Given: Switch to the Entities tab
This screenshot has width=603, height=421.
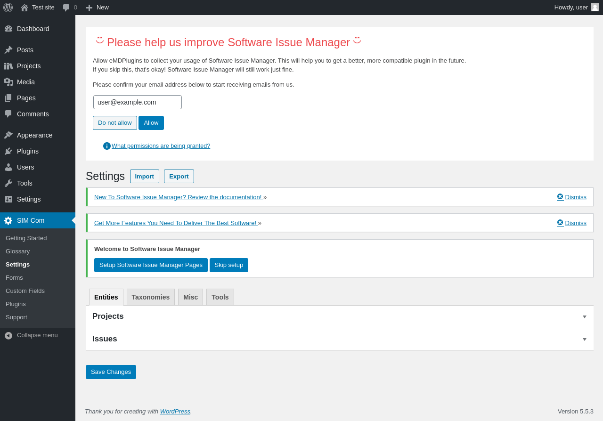Looking at the screenshot, I should pos(106,297).
